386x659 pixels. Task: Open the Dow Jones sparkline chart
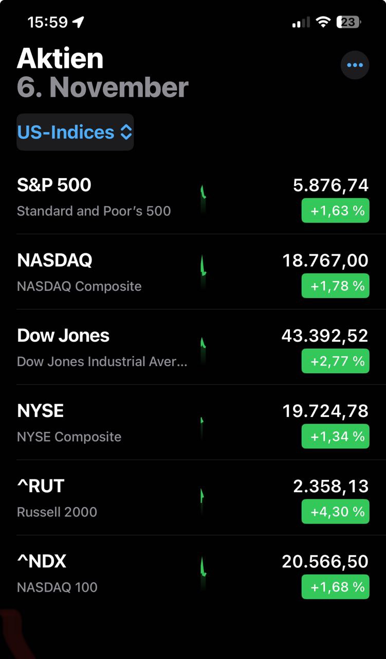[204, 347]
